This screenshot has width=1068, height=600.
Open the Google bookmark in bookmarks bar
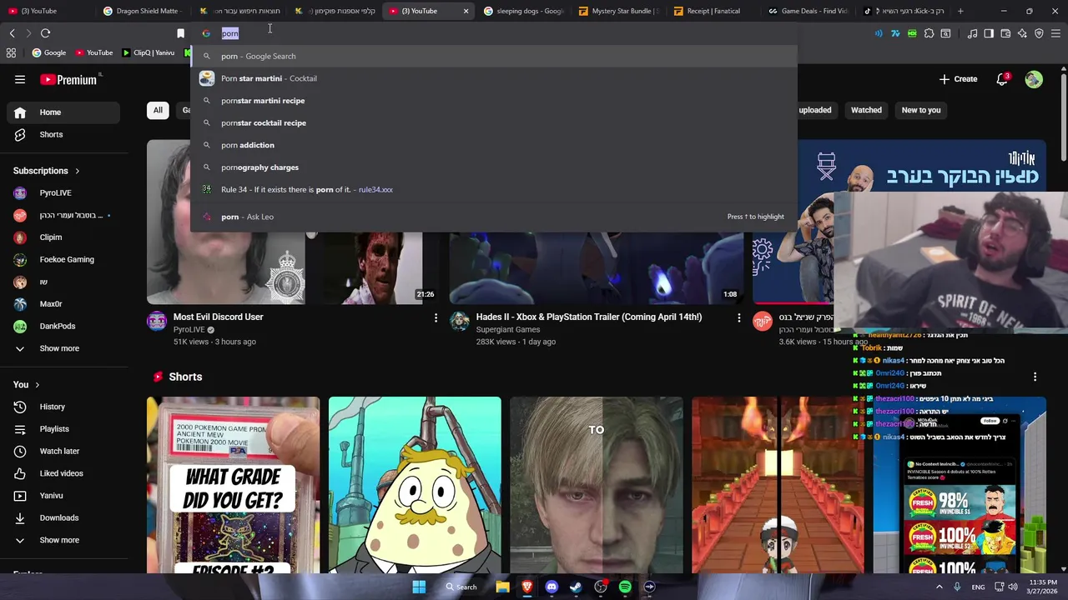[48, 52]
